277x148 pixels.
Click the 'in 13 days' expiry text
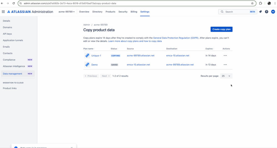(x=211, y=65)
